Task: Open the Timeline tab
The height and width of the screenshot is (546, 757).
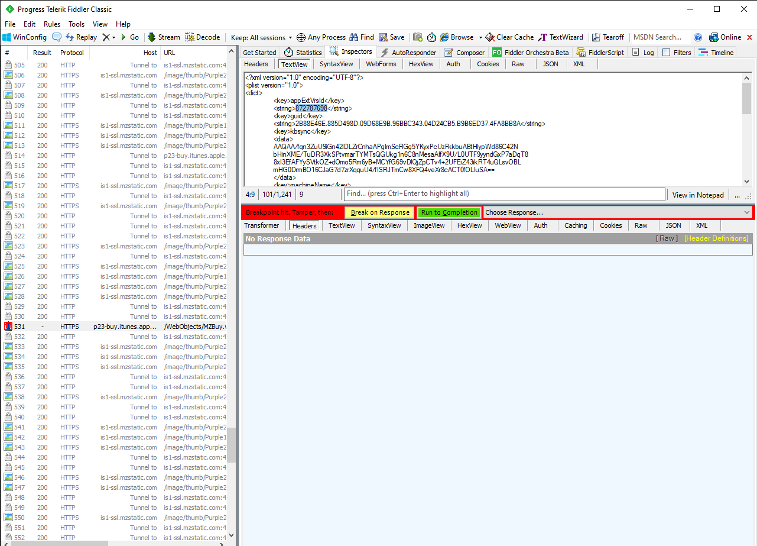Action: click(716, 53)
